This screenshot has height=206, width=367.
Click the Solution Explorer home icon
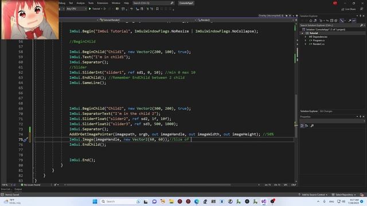point(311,21)
